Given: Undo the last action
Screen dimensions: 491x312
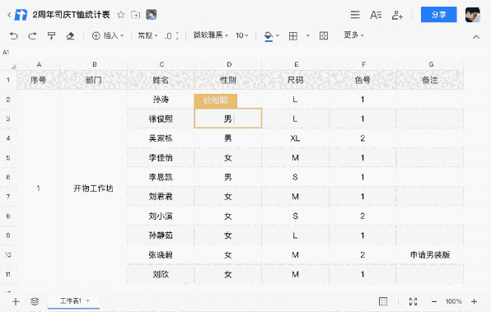Looking at the screenshot, I should 14,35.
